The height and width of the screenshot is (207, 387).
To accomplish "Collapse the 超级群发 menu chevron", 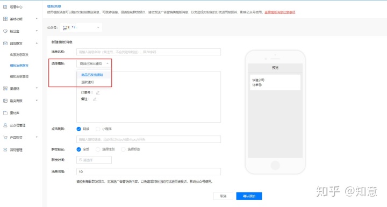I will (37, 43).
